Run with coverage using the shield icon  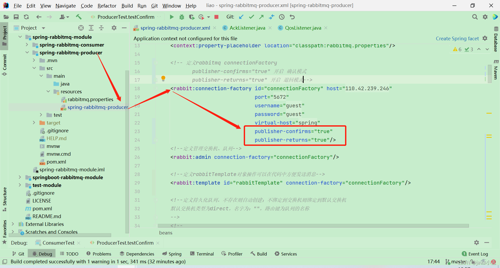point(192,17)
